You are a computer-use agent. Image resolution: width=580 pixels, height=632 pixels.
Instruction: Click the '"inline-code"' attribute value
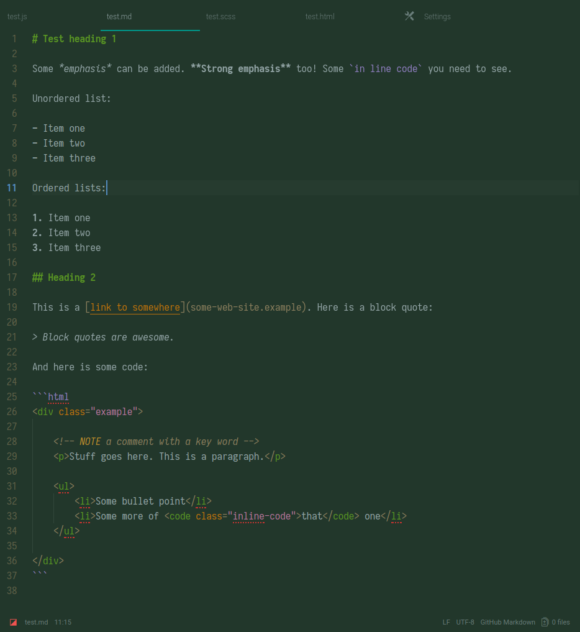(262, 516)
